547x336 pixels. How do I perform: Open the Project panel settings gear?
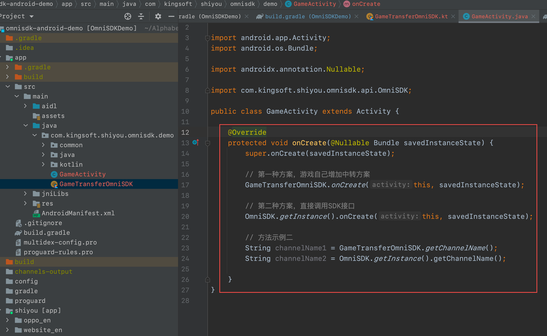click(x=158, y=16)
